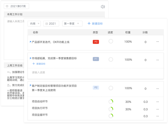Click the speaker sound icon
The width and height of the screenshot is (168, 124).
point(103,7)
